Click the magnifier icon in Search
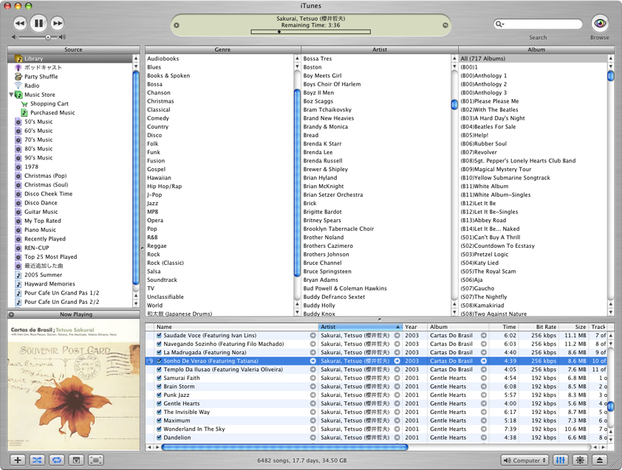The image size is (622, 470). [499, 24]
